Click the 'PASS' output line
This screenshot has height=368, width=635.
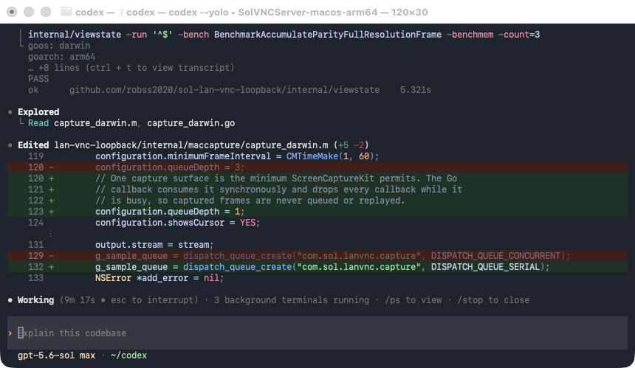click(x=38, y=78)
